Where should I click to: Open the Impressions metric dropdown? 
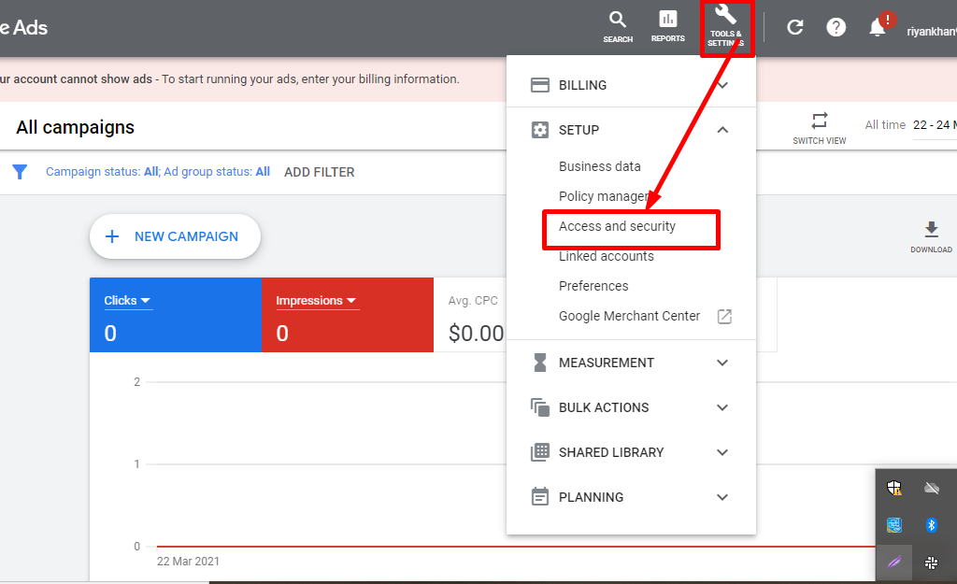tap(317, 301)
